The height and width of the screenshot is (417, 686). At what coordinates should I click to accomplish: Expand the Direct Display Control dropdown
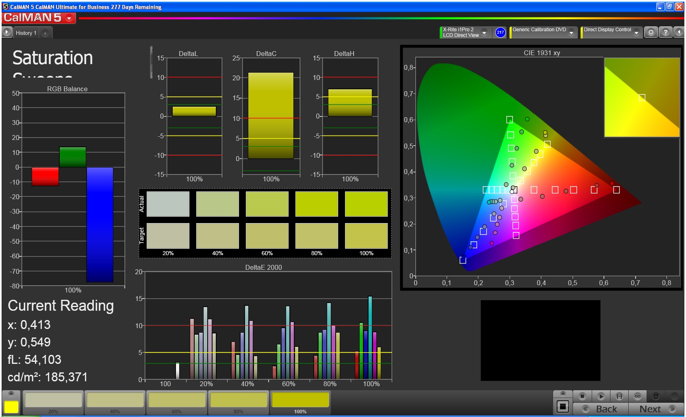pyautogui.click(x=636, y=32)
